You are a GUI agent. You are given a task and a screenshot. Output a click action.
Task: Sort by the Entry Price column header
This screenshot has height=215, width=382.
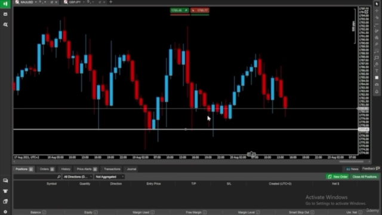[x=153, y=183]
